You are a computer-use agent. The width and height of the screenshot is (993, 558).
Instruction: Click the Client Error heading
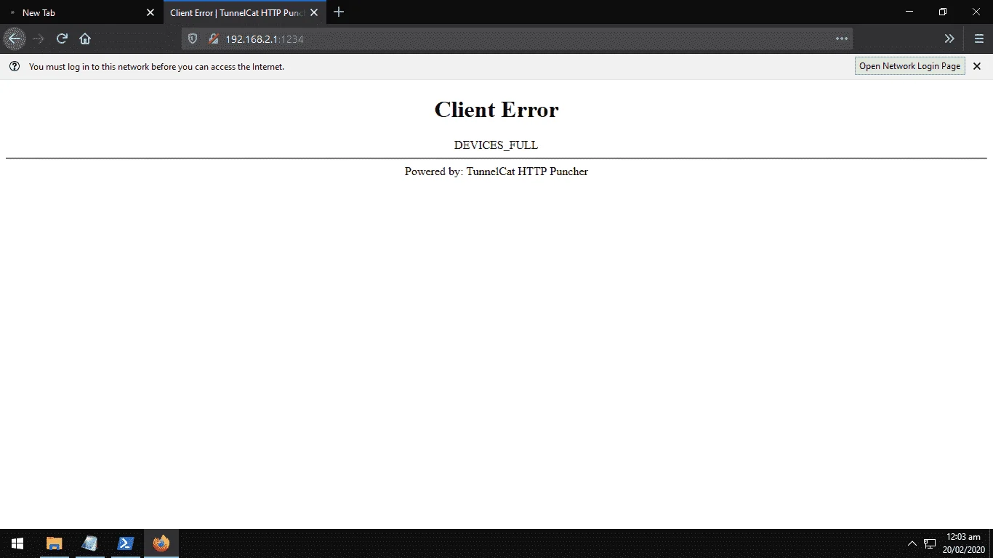click(496, 110)
